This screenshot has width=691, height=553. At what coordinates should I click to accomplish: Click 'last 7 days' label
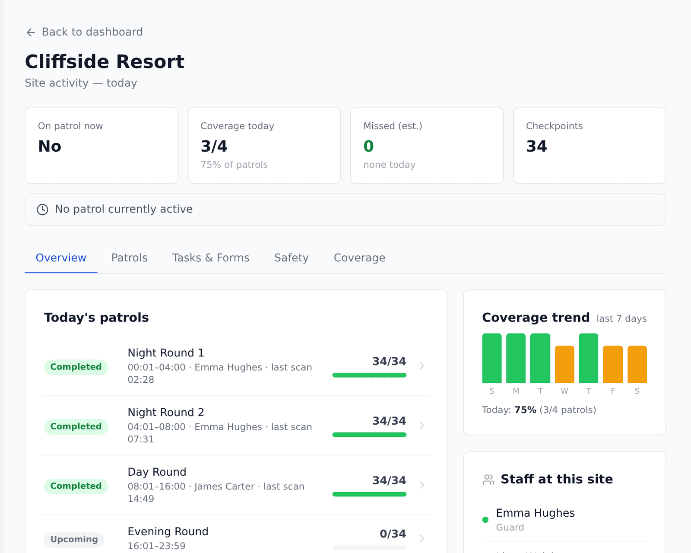pos(621,319)
